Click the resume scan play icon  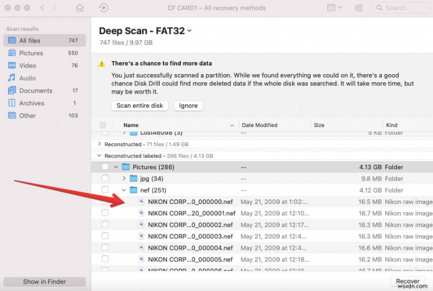(103, 8)
